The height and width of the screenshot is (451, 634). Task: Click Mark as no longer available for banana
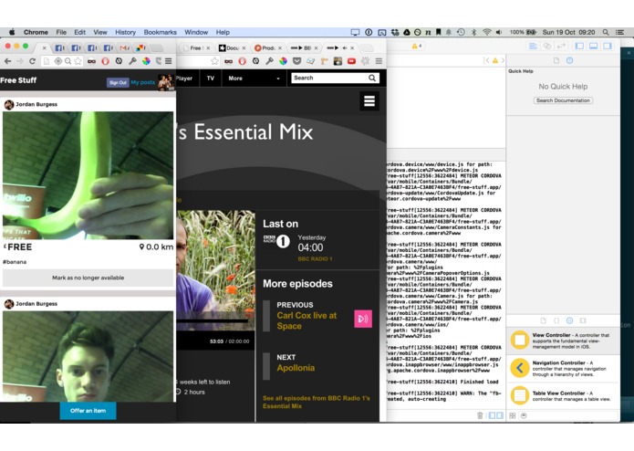tap(88, 278)
